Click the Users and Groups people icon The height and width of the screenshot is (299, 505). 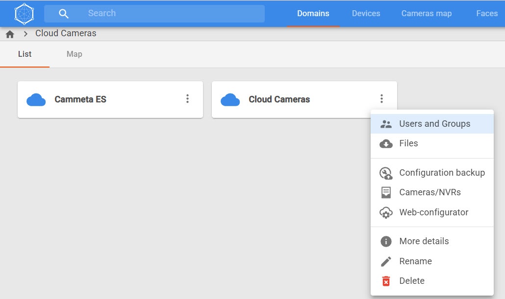click(x=386, y=124)
